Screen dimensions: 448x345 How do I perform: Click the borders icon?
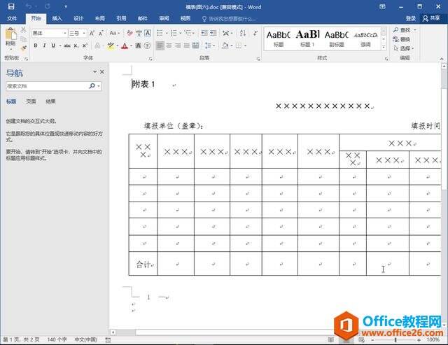point(239,45)
